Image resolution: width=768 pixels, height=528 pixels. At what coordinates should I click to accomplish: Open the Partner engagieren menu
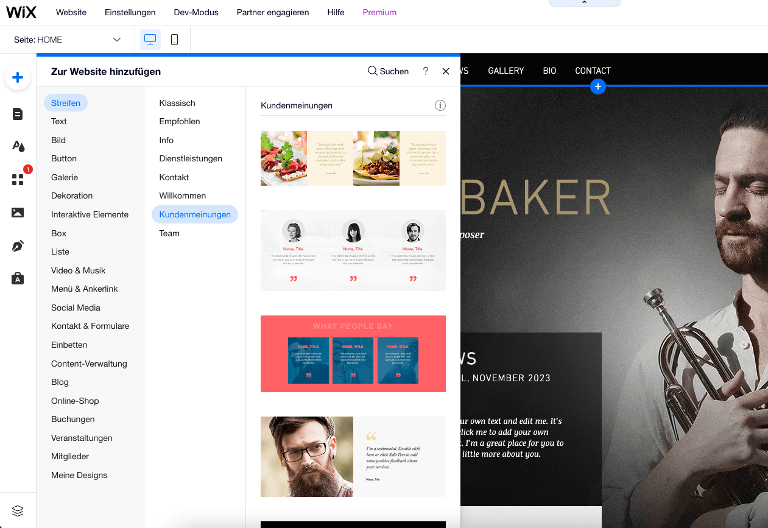273,12
